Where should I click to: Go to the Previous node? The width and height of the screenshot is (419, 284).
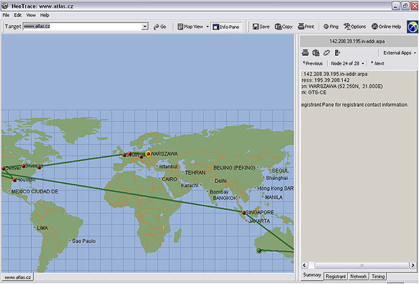click(313, 63)
